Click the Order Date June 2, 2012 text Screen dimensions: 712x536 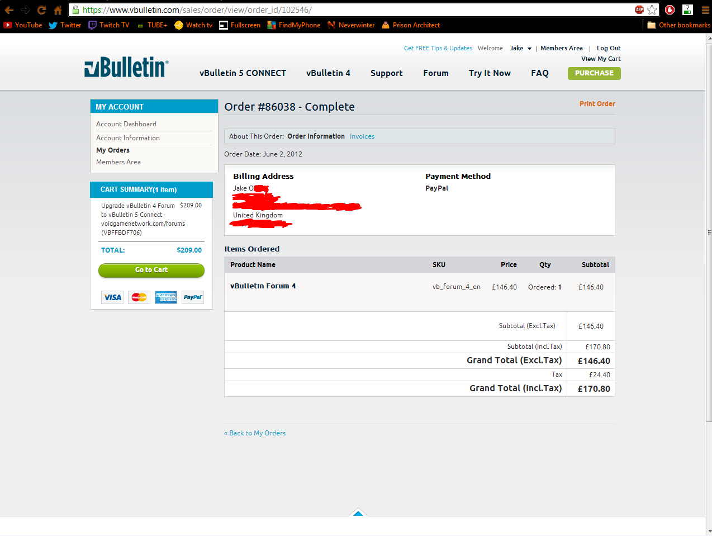263,154
